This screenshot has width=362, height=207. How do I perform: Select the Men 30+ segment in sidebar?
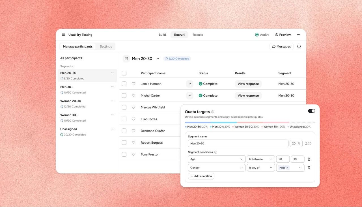click(x=87, y=90)
